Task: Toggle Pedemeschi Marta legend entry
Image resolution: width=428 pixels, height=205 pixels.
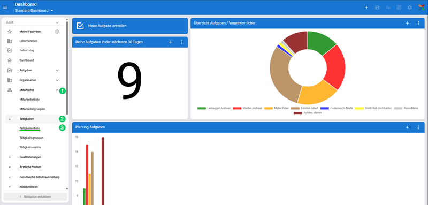Action: (x=337, y=108)
